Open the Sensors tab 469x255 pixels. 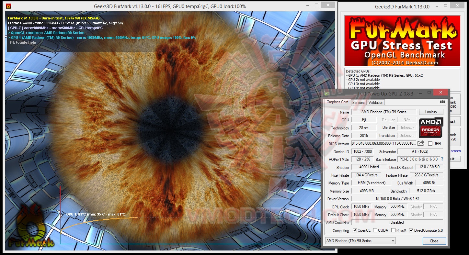point(358,103)
